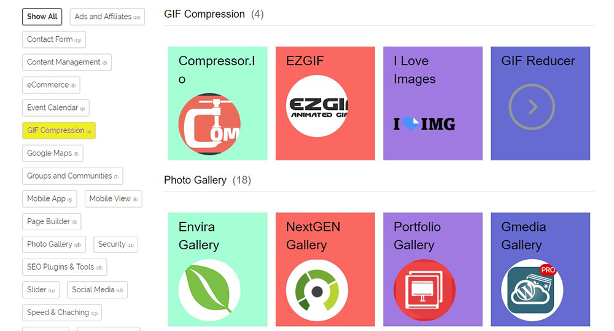Viewport: 614px width, 331px height.
Task: Pick the Social Media category filter
Action: click(98, 289)
